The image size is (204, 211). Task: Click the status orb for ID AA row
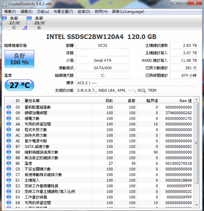point(9,124)
